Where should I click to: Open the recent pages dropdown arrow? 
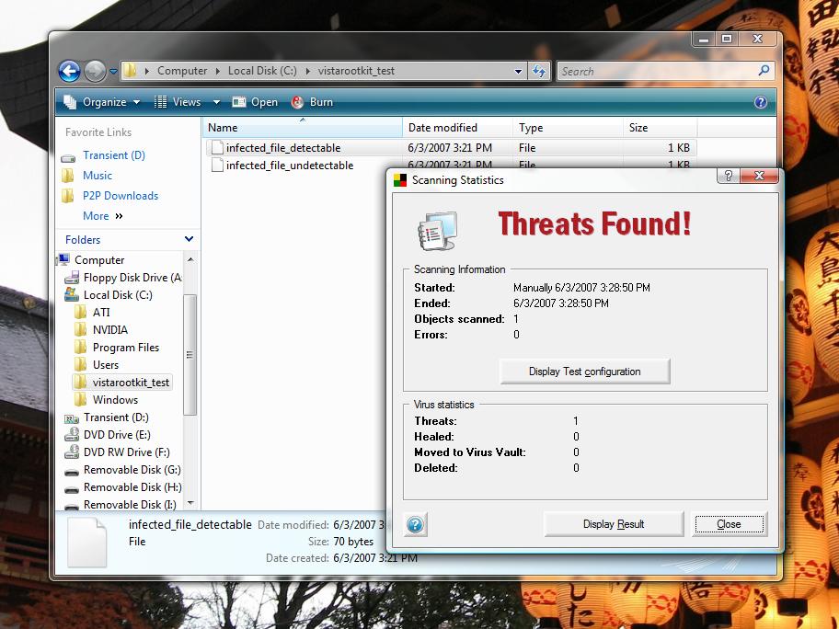tap(113, 71)
